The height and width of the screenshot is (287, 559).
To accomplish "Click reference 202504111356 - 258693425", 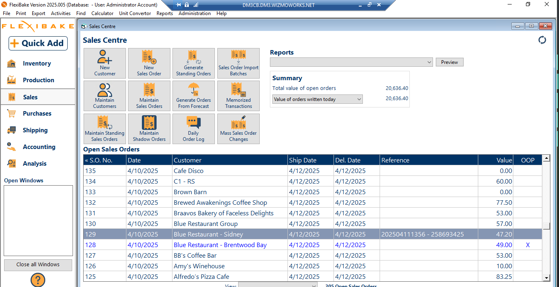I will (x=422, y=234).
